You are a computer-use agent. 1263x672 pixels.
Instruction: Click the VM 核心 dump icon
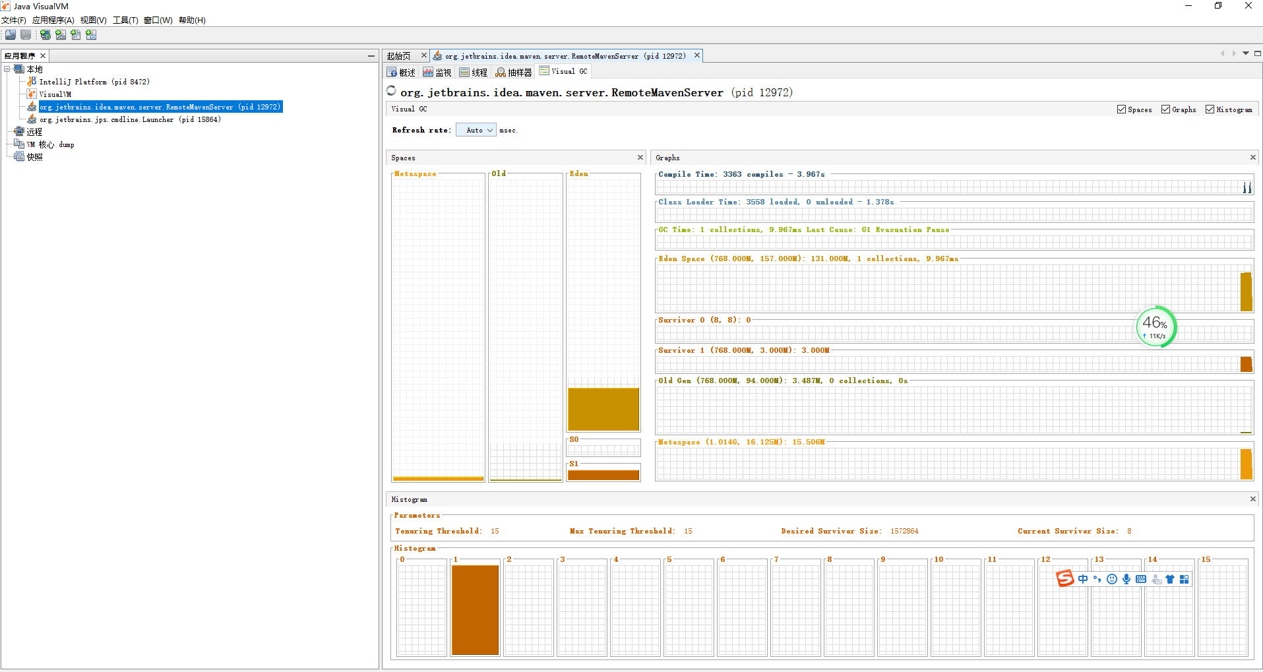19,144
